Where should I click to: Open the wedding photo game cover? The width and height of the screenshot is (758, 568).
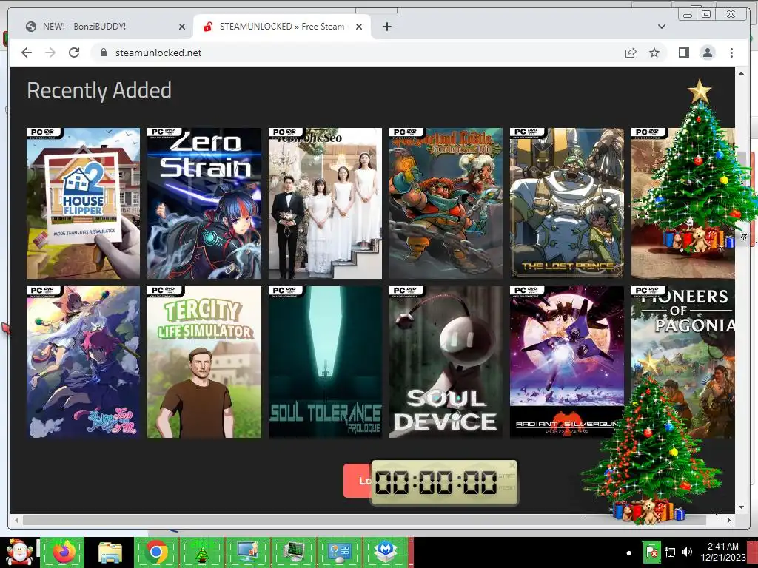click(325, 203)
